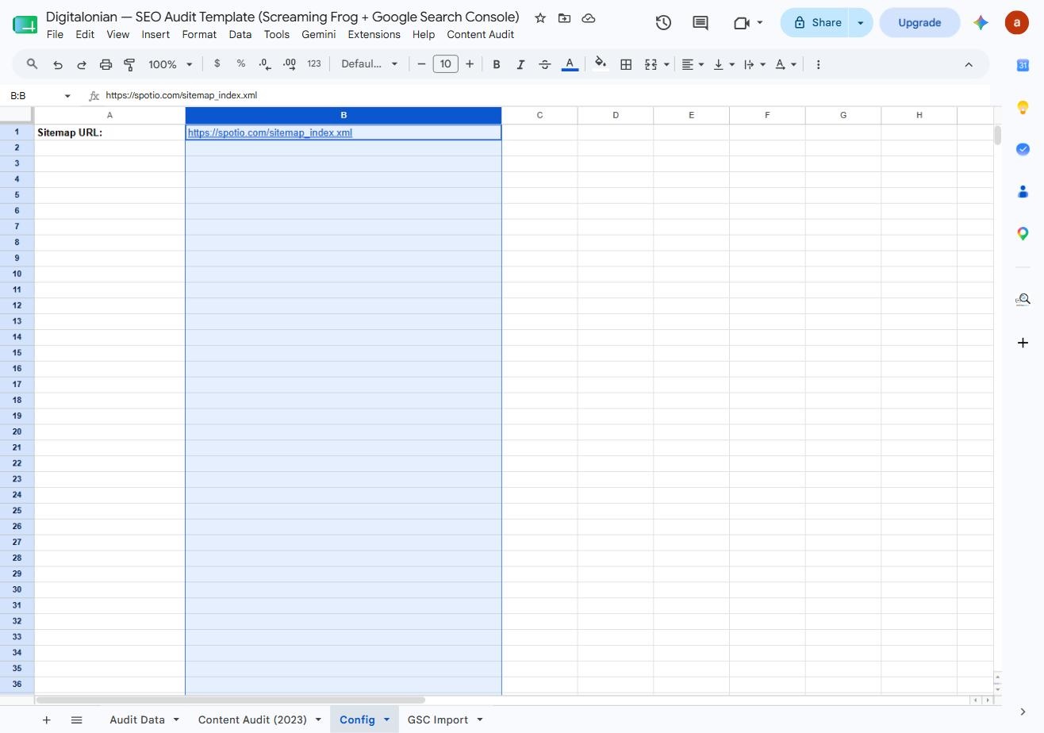Print the spreadsheet

[x=106, y=64]
